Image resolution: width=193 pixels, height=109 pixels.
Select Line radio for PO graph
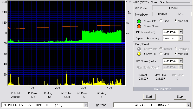coord(161,53)
